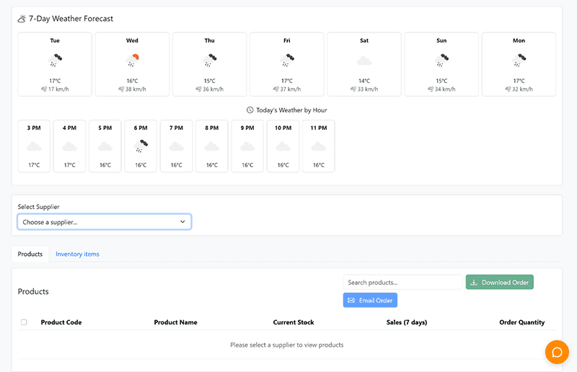Click Thursday's rain cloud icon

click(x=209, y=60)
